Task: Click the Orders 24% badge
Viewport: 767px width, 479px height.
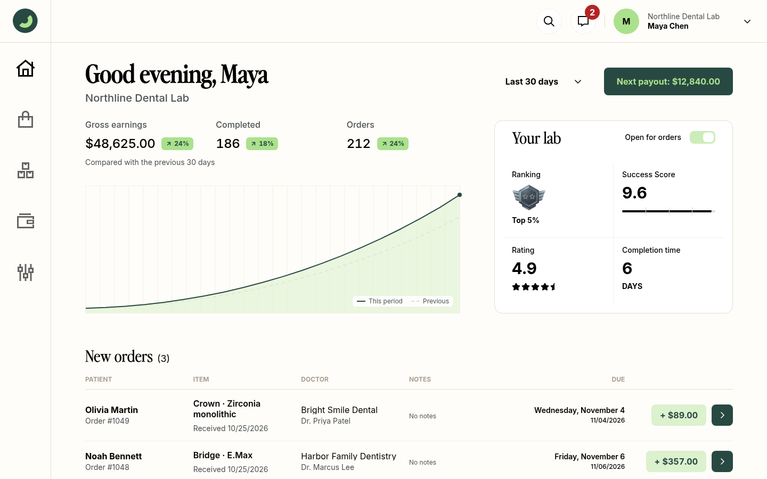Action: point(393,144)
